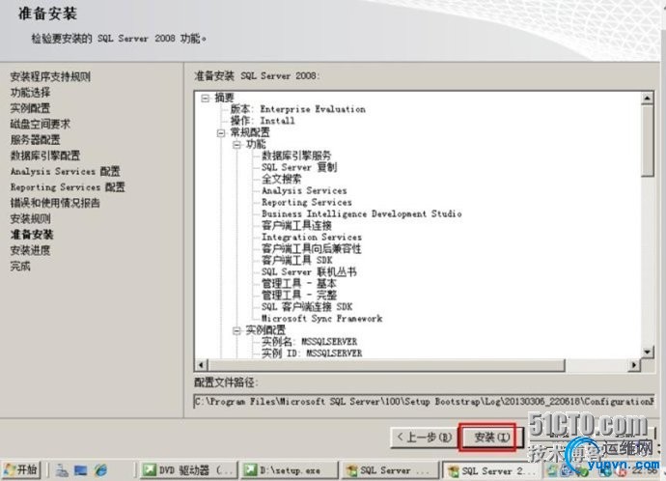This screenshot has height=481, width=666.
Task: Select 安装规则 step in sidebar
Action: 30,219
